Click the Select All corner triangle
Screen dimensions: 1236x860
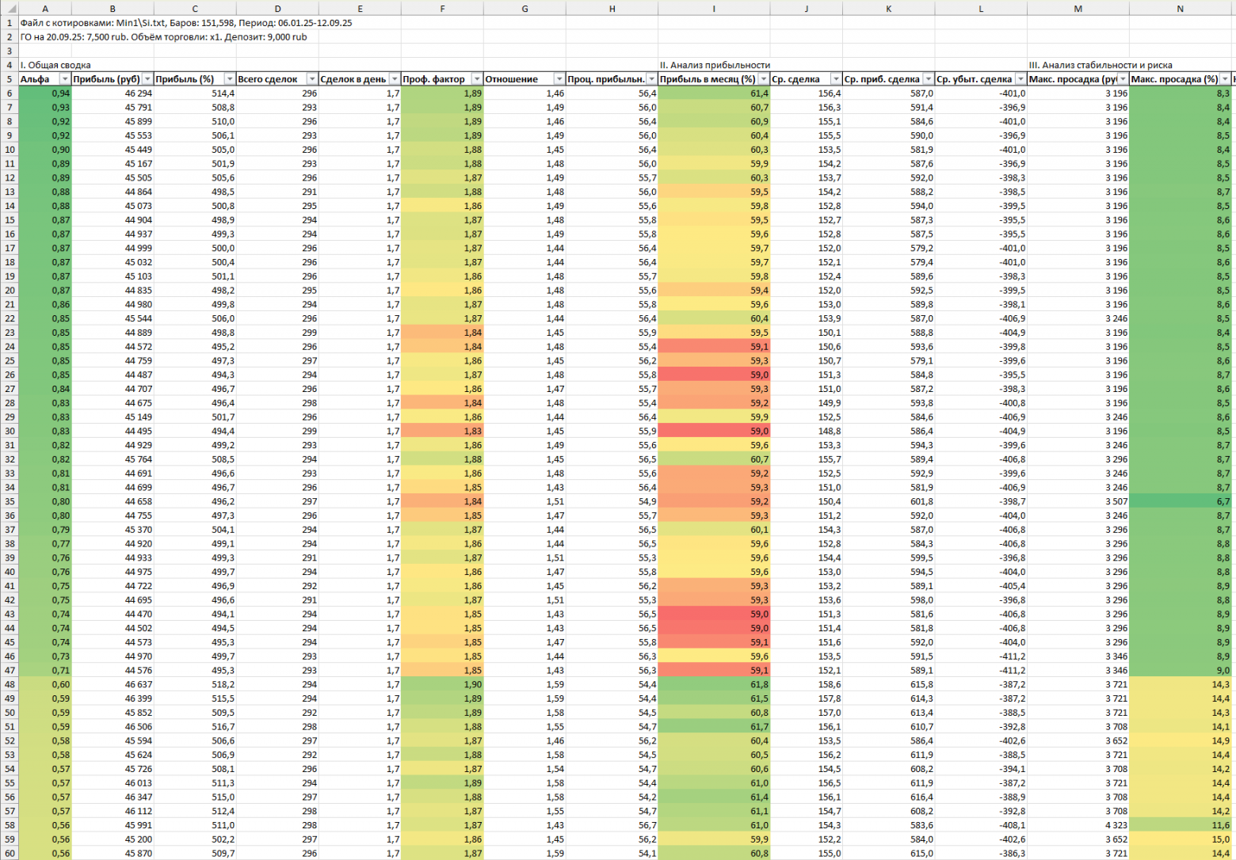pos(10,8)
